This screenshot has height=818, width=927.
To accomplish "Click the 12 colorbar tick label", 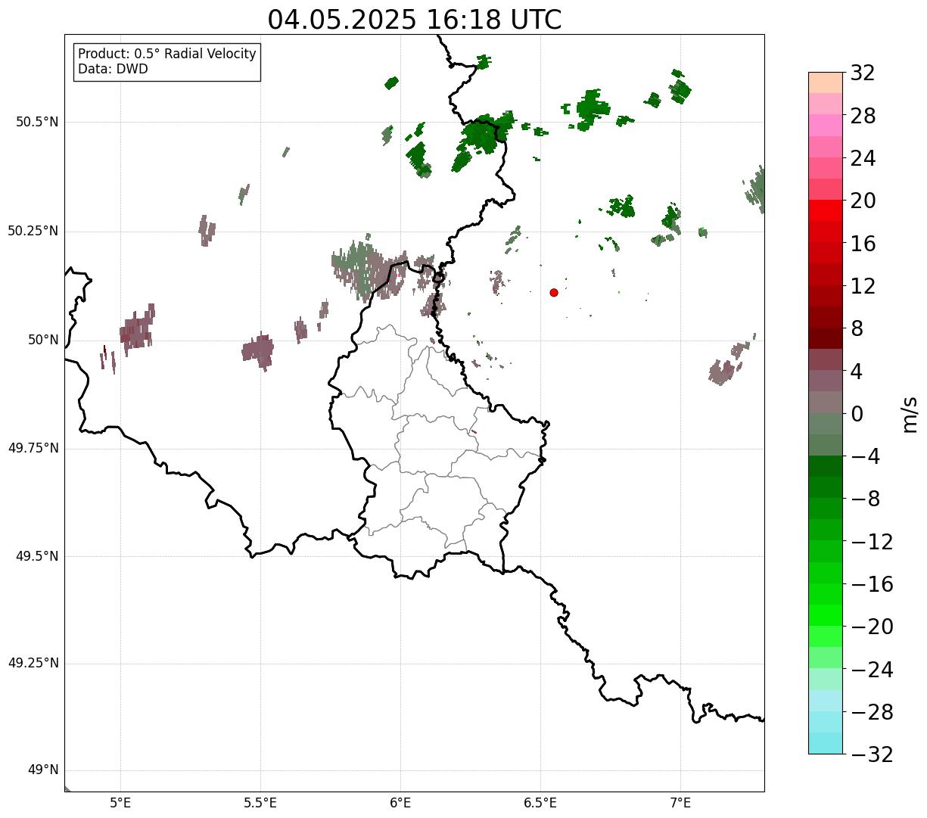I will point(863,286).
